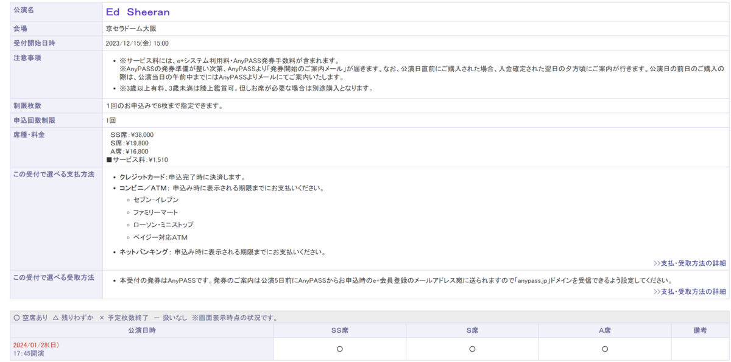Image resolution: width=731 pixels, height=362 pixels.
Task: Click the 公演名 row label
Action: (x=24, y=10)
